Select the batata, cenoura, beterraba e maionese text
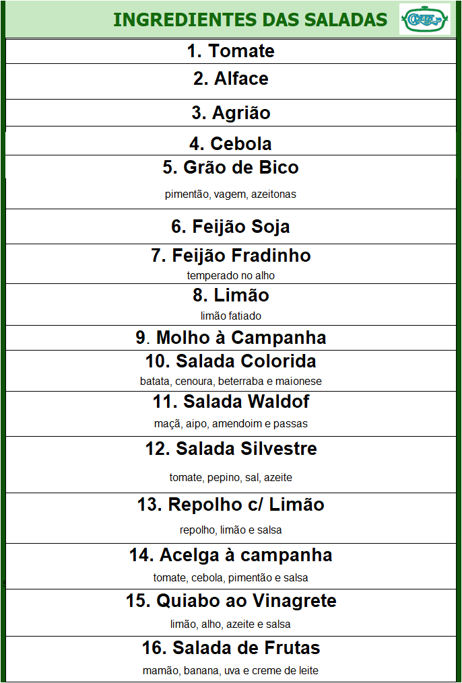Viewport: 462px width, 683px height. 231,381
